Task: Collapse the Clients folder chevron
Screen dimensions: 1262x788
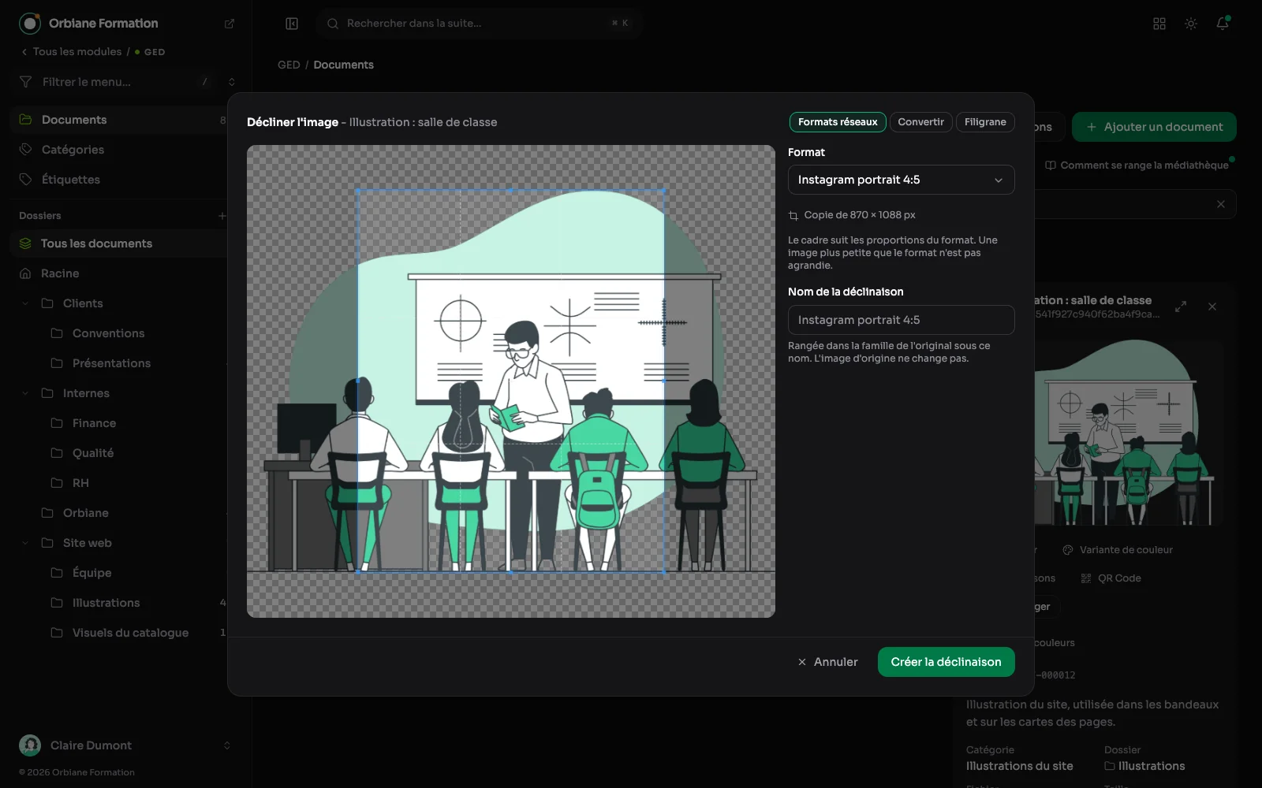Action: point(25,303)
